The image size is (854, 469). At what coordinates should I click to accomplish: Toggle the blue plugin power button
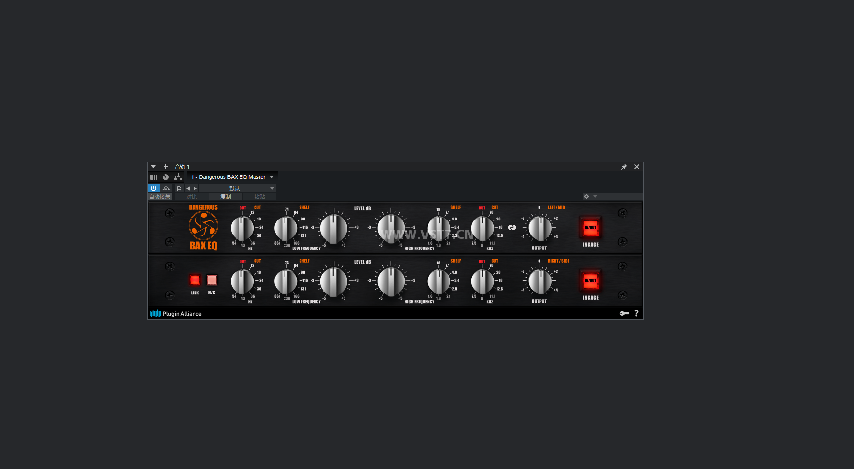(x=153, y=188)
